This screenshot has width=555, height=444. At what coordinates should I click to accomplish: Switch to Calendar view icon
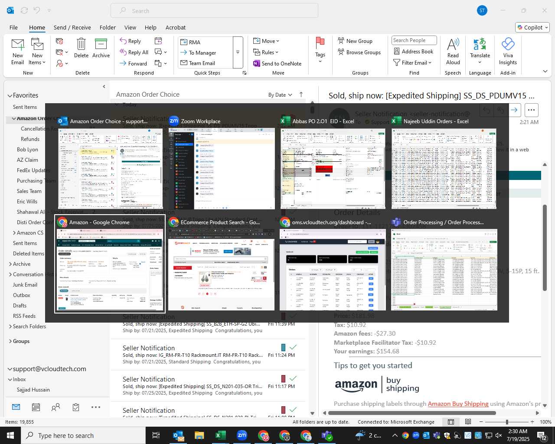[36, 407]
